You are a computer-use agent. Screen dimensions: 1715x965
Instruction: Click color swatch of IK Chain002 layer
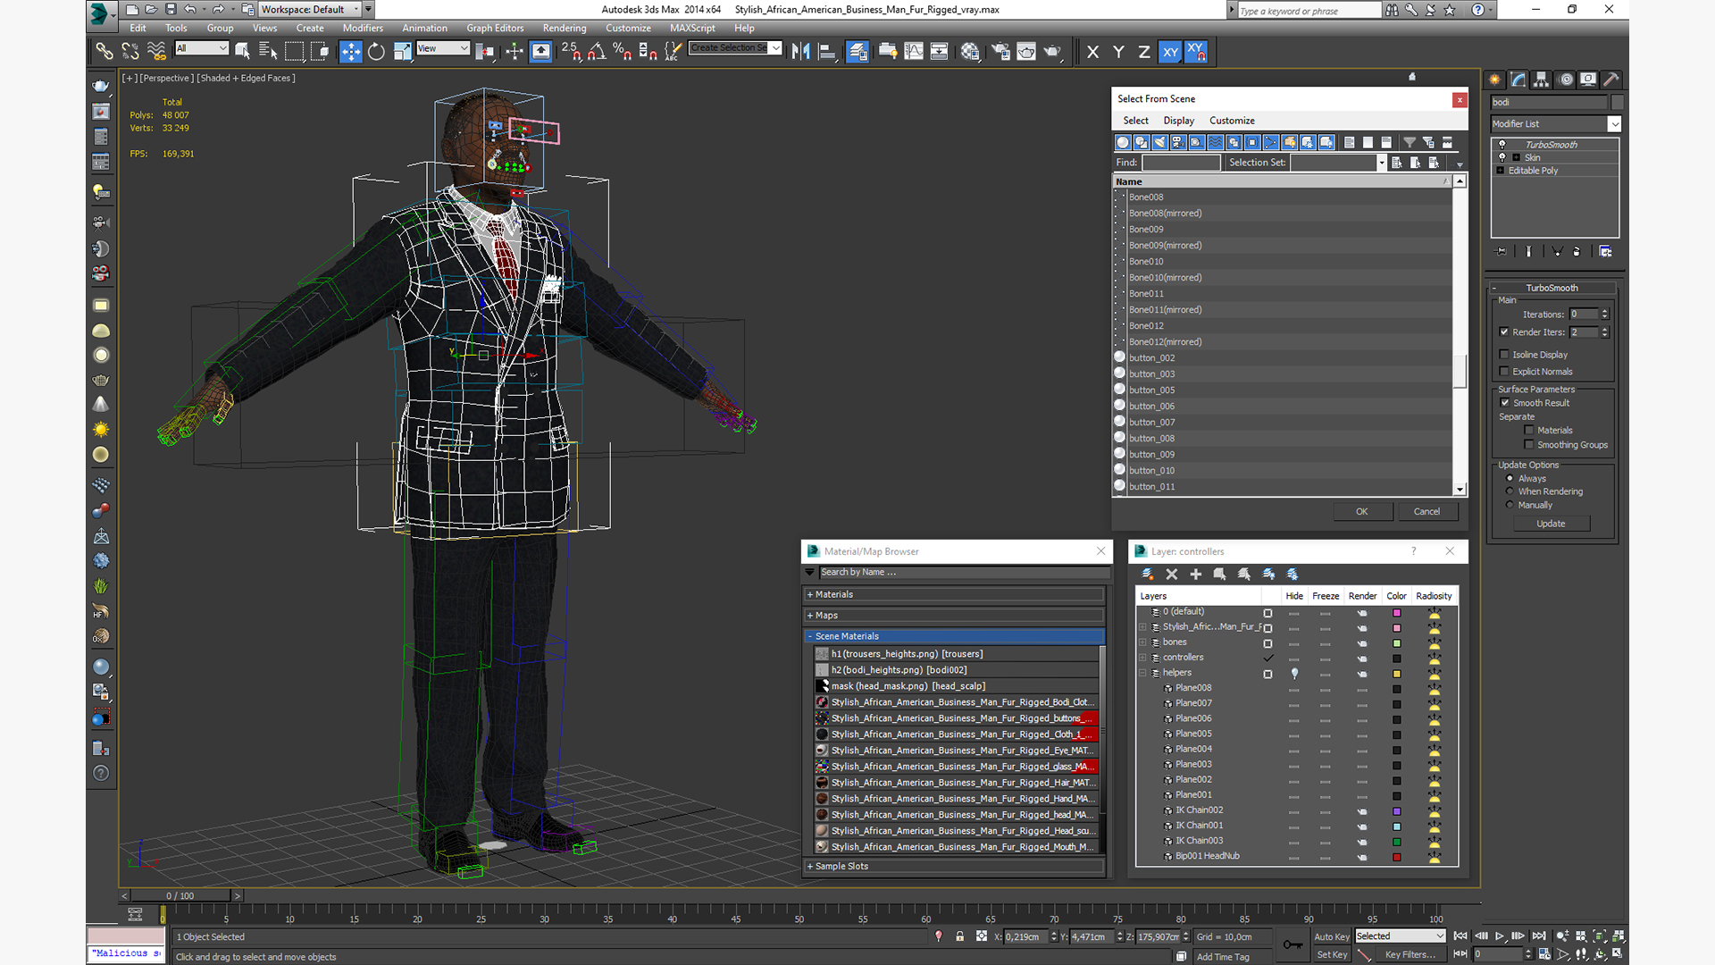click(1396, 811)
